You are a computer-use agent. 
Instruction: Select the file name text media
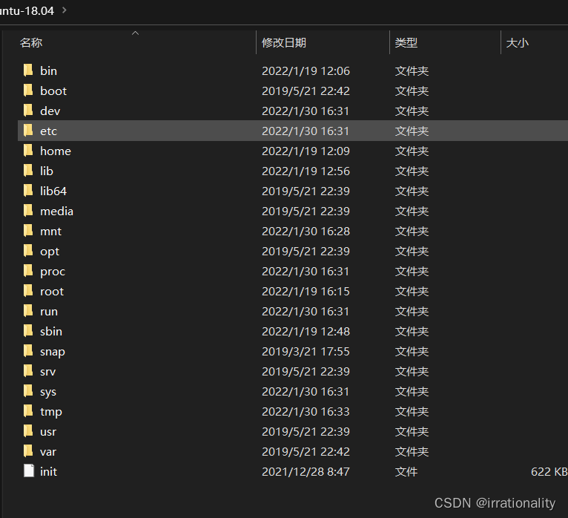56,211
